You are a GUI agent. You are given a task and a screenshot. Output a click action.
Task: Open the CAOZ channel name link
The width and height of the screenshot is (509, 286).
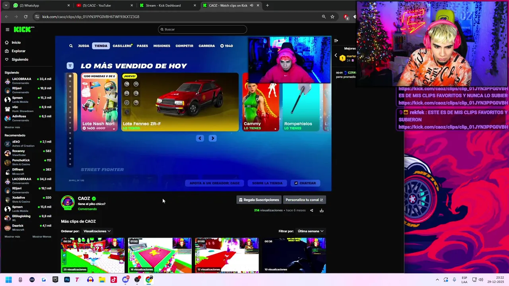click(x=84, y=199)
